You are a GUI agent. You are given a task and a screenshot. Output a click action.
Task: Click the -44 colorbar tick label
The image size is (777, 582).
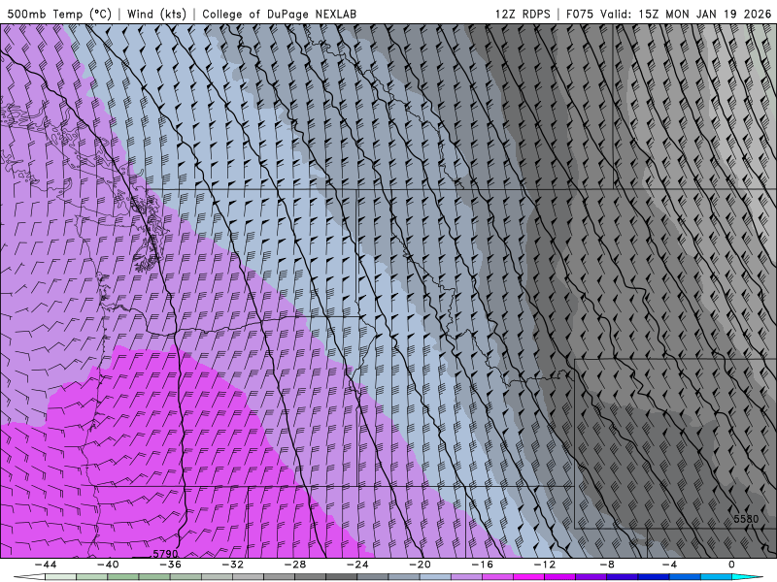coord(45,565)
